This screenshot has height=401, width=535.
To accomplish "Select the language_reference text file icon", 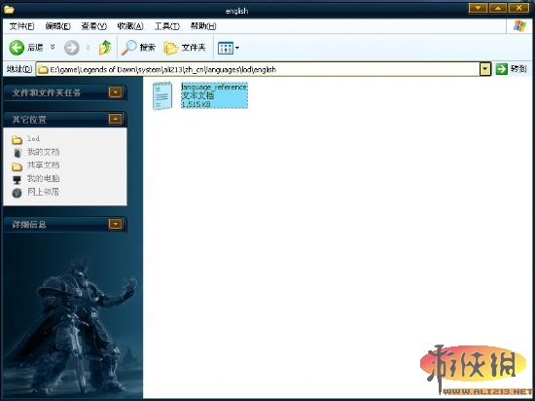I will point(162,96).
